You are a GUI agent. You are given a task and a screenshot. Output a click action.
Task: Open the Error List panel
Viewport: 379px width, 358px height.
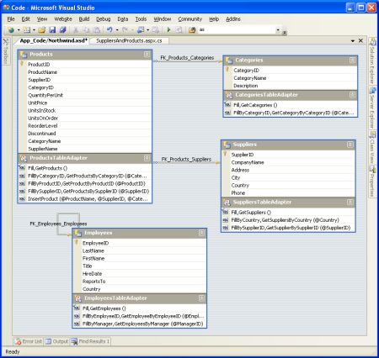29,341
